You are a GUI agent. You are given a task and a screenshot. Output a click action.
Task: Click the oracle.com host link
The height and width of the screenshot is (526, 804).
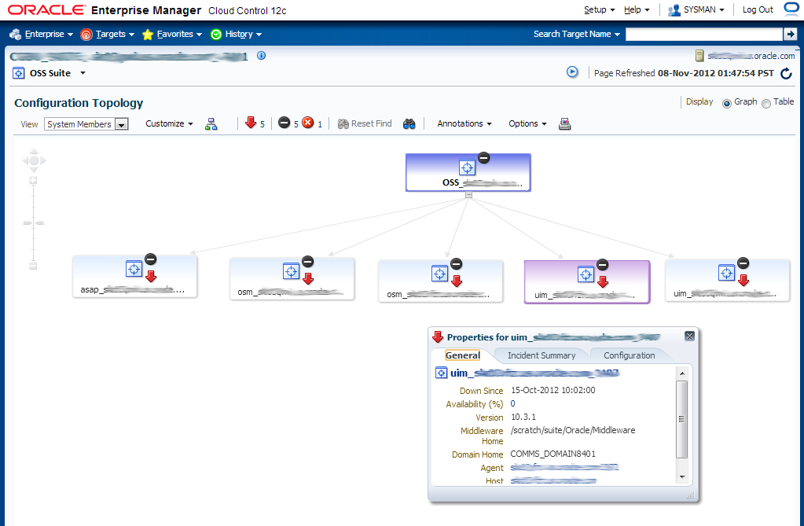click(x=751, y=56)
